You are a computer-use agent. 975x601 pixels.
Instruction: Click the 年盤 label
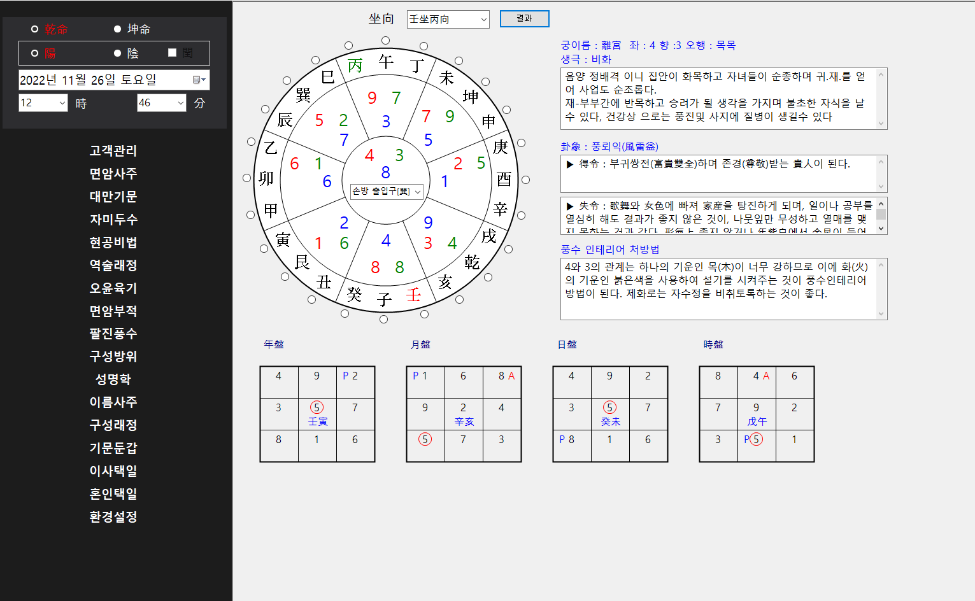[x=274, y=344]
